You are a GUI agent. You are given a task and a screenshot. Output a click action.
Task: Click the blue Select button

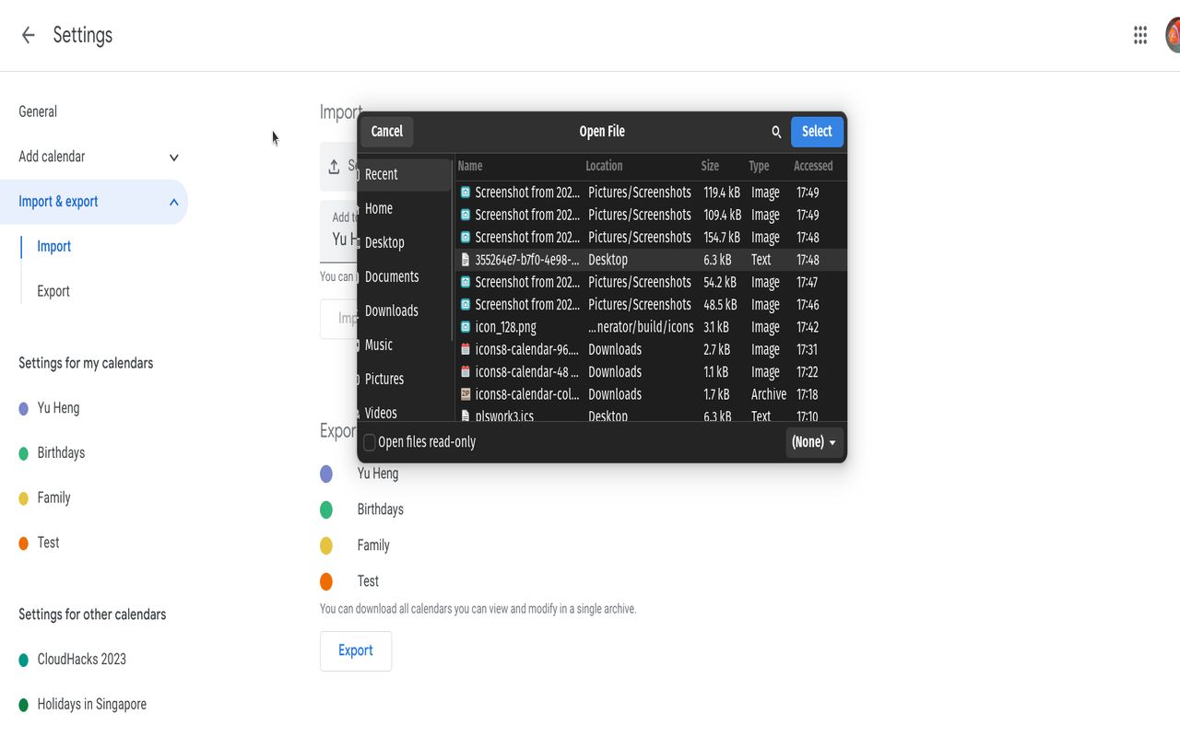coord(817,132)
